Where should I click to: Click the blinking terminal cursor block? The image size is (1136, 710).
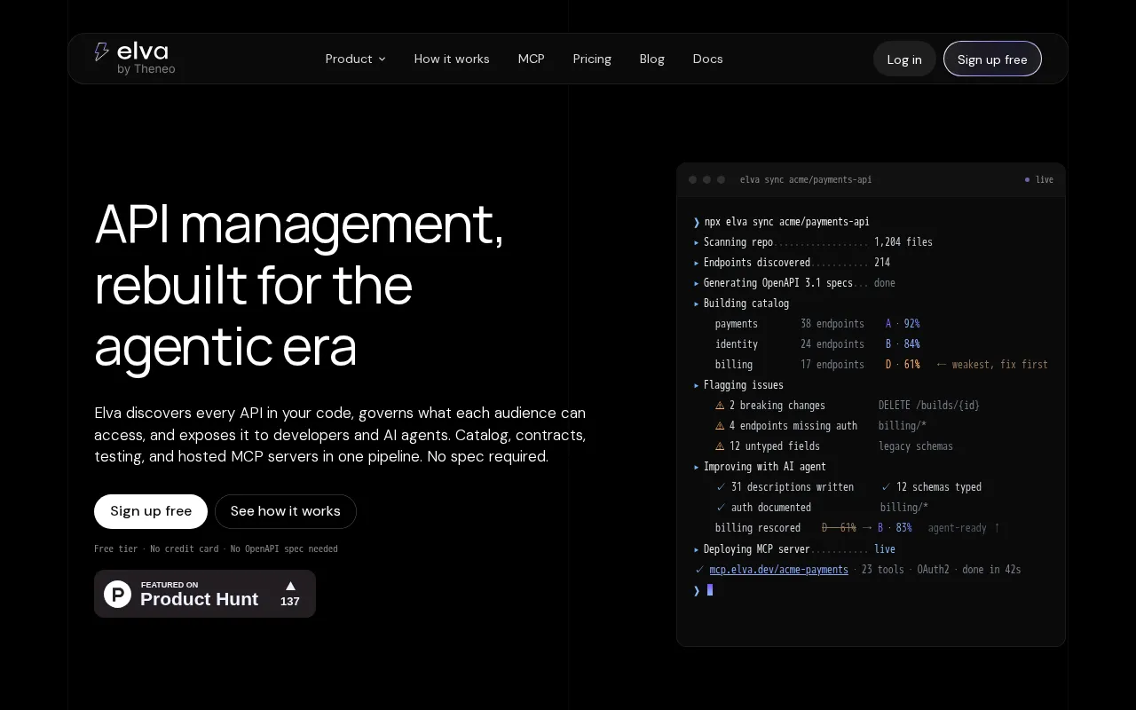click(x=710, y=589)
